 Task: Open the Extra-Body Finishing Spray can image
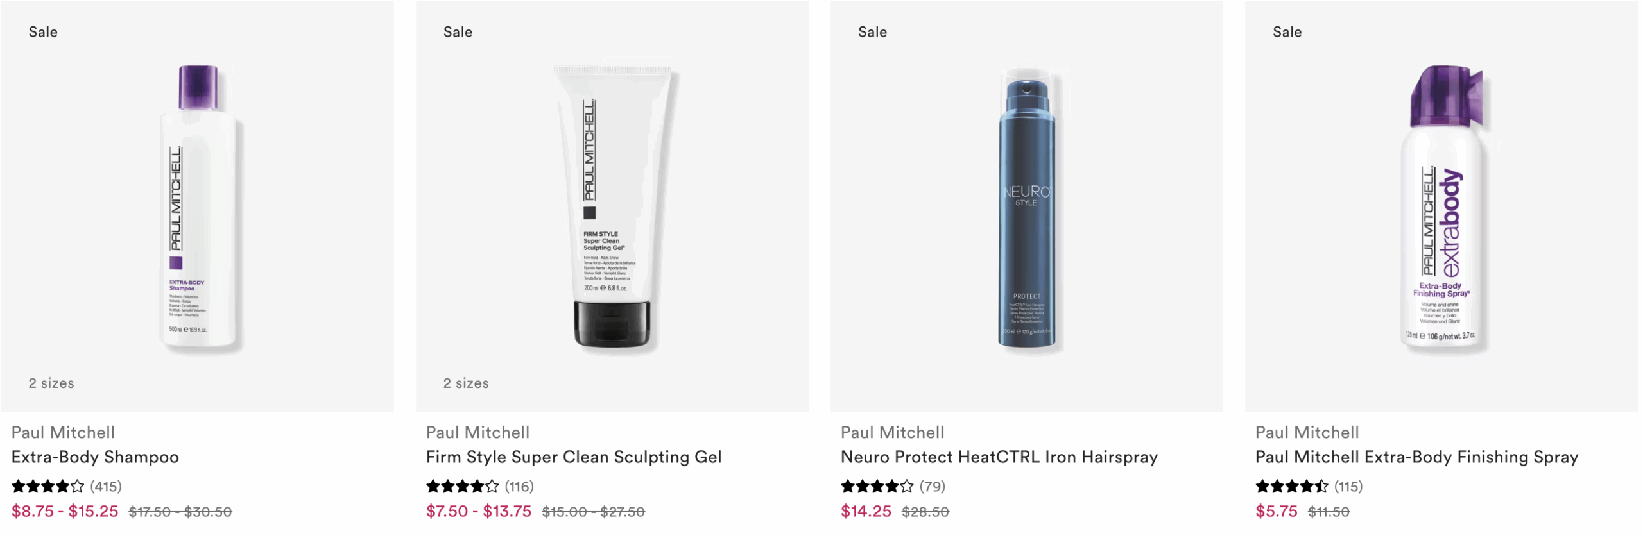click(1444, 208)
